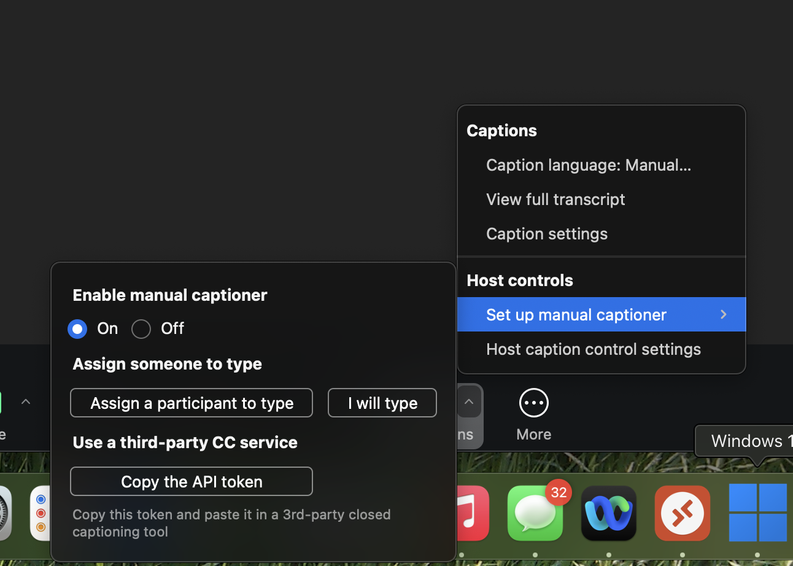The image size is (793, 566).
Task: Click Assign a participant to type
Action: pos(191,403)
